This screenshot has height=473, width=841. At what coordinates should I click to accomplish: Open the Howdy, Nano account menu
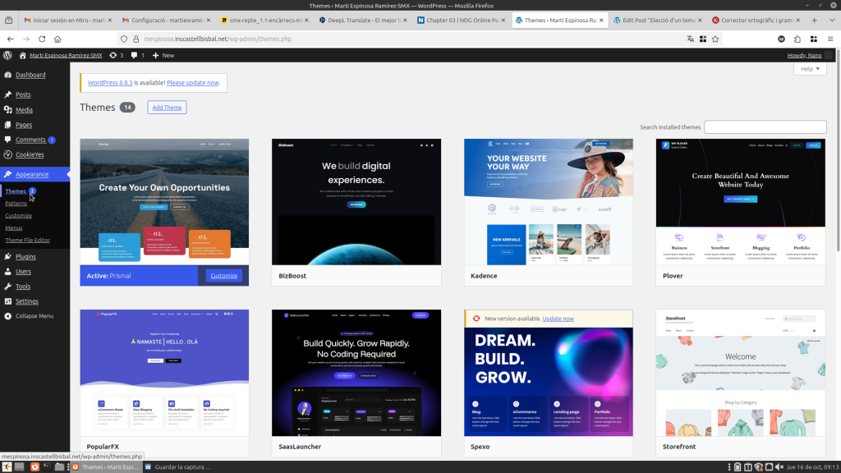pyautogui.click(x=803, y=55)
